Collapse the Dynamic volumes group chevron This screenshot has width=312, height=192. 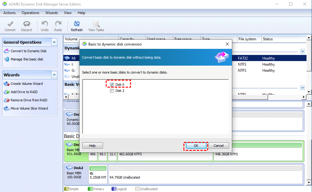[x=303, y=52]
